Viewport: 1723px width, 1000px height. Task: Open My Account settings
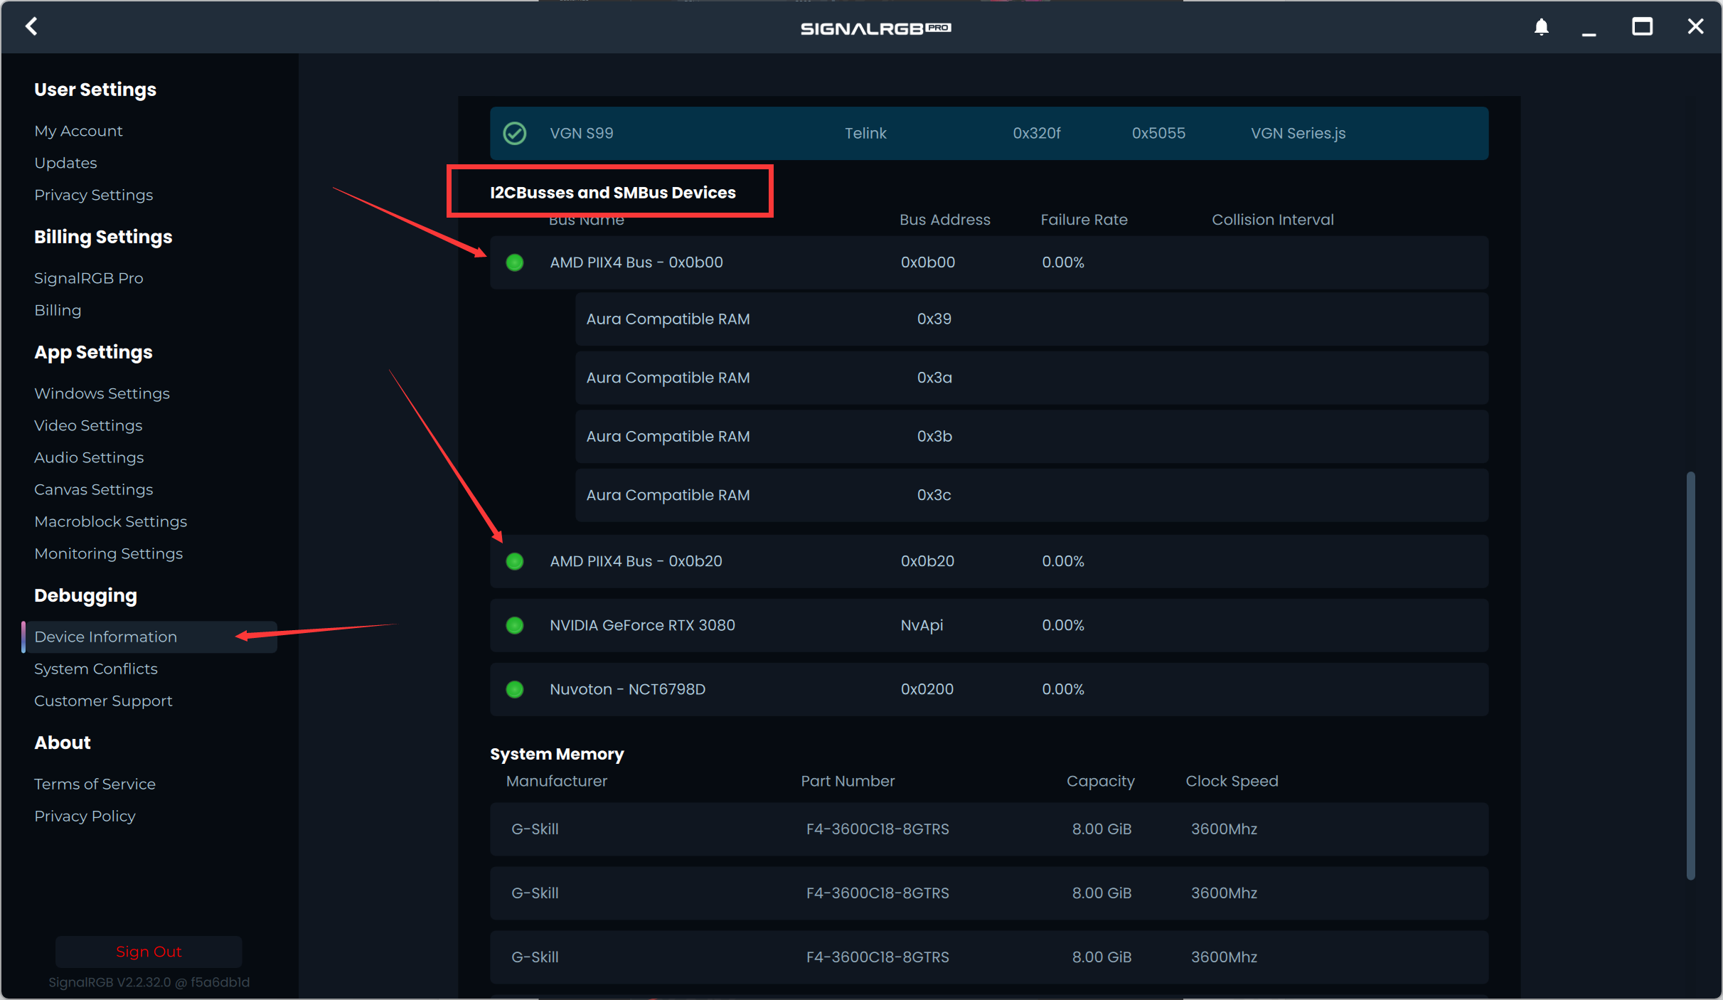coord(78,131)
